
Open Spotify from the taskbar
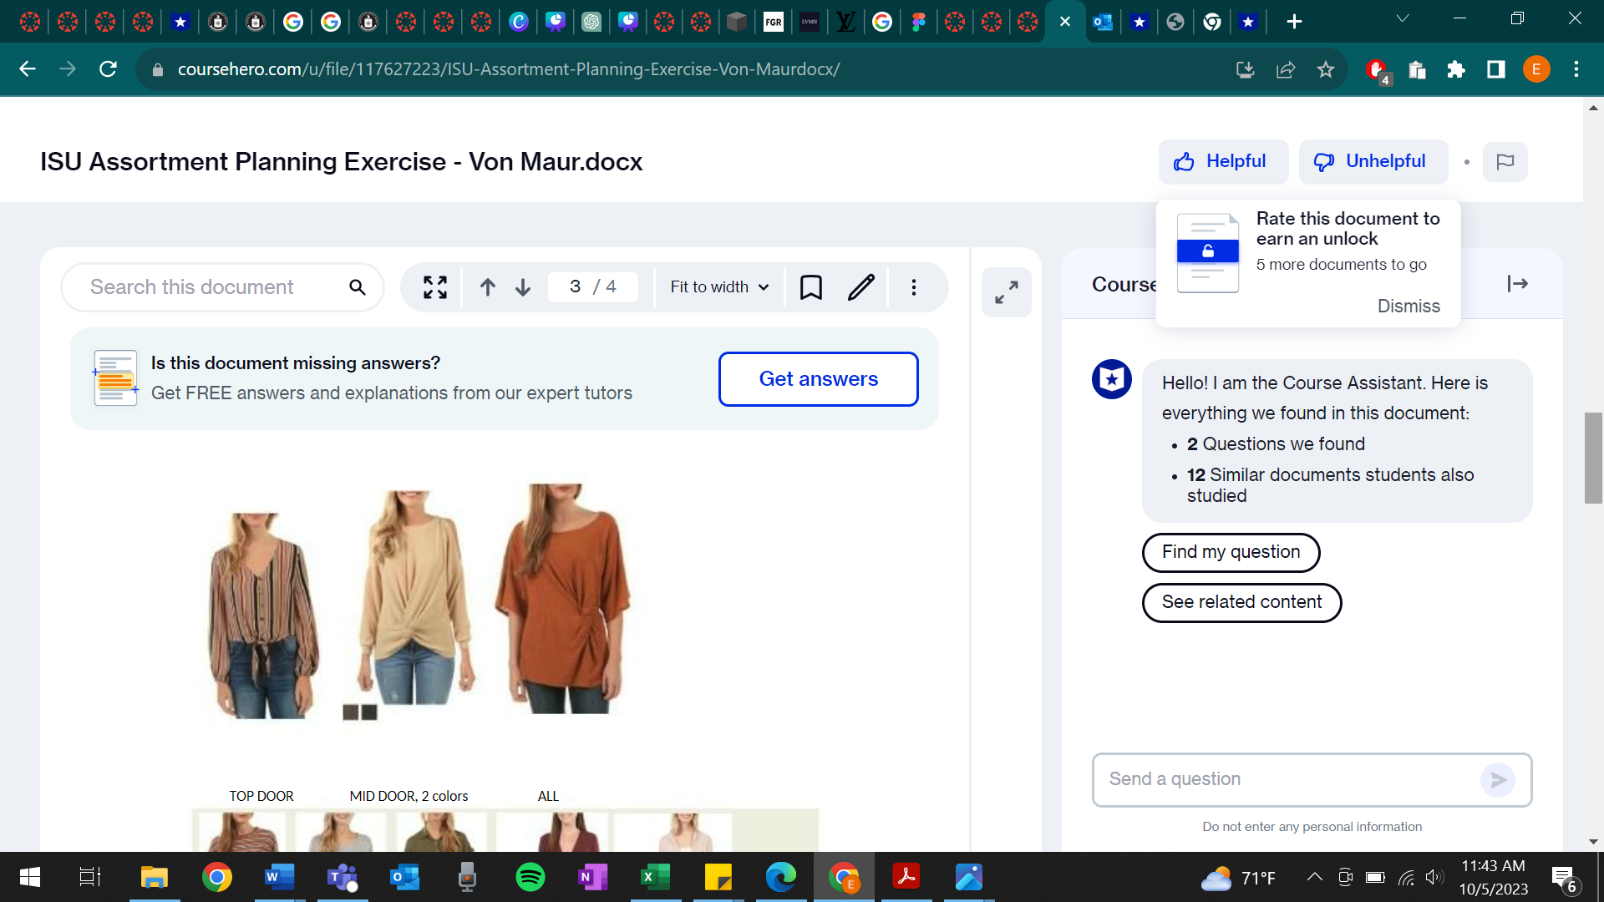[530, 877]
